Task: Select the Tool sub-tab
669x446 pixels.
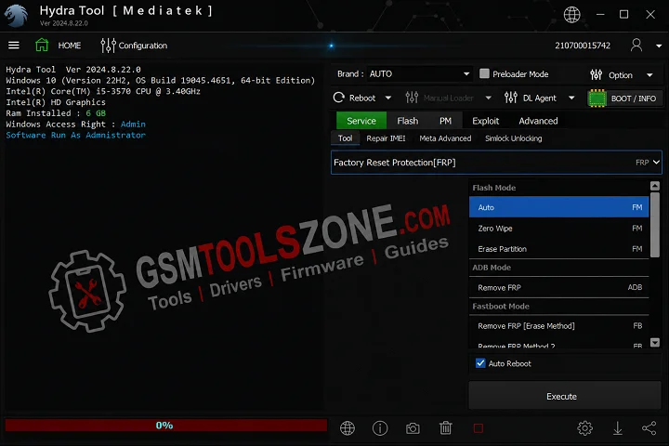Action: pos(345,138)
